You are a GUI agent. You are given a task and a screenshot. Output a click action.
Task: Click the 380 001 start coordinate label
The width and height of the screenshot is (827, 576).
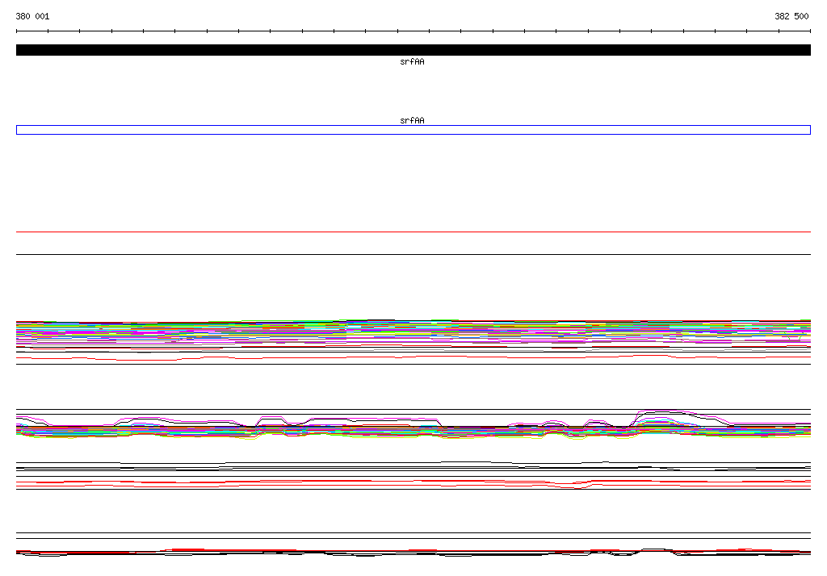pyautogui.click(x=32, y=16)
